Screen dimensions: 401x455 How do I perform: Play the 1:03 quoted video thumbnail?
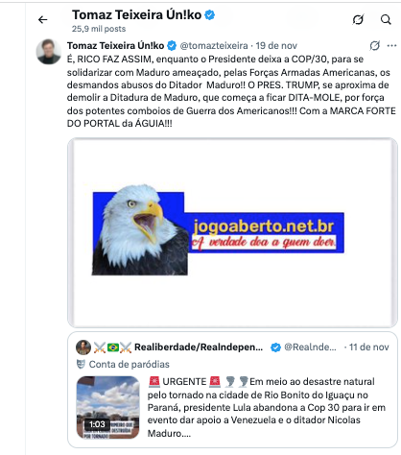pyautogui.click(x=108, y=407)
